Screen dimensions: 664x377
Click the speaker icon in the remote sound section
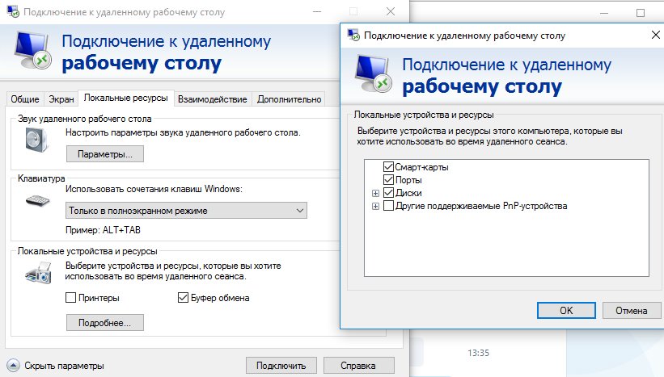coord(37,140)
